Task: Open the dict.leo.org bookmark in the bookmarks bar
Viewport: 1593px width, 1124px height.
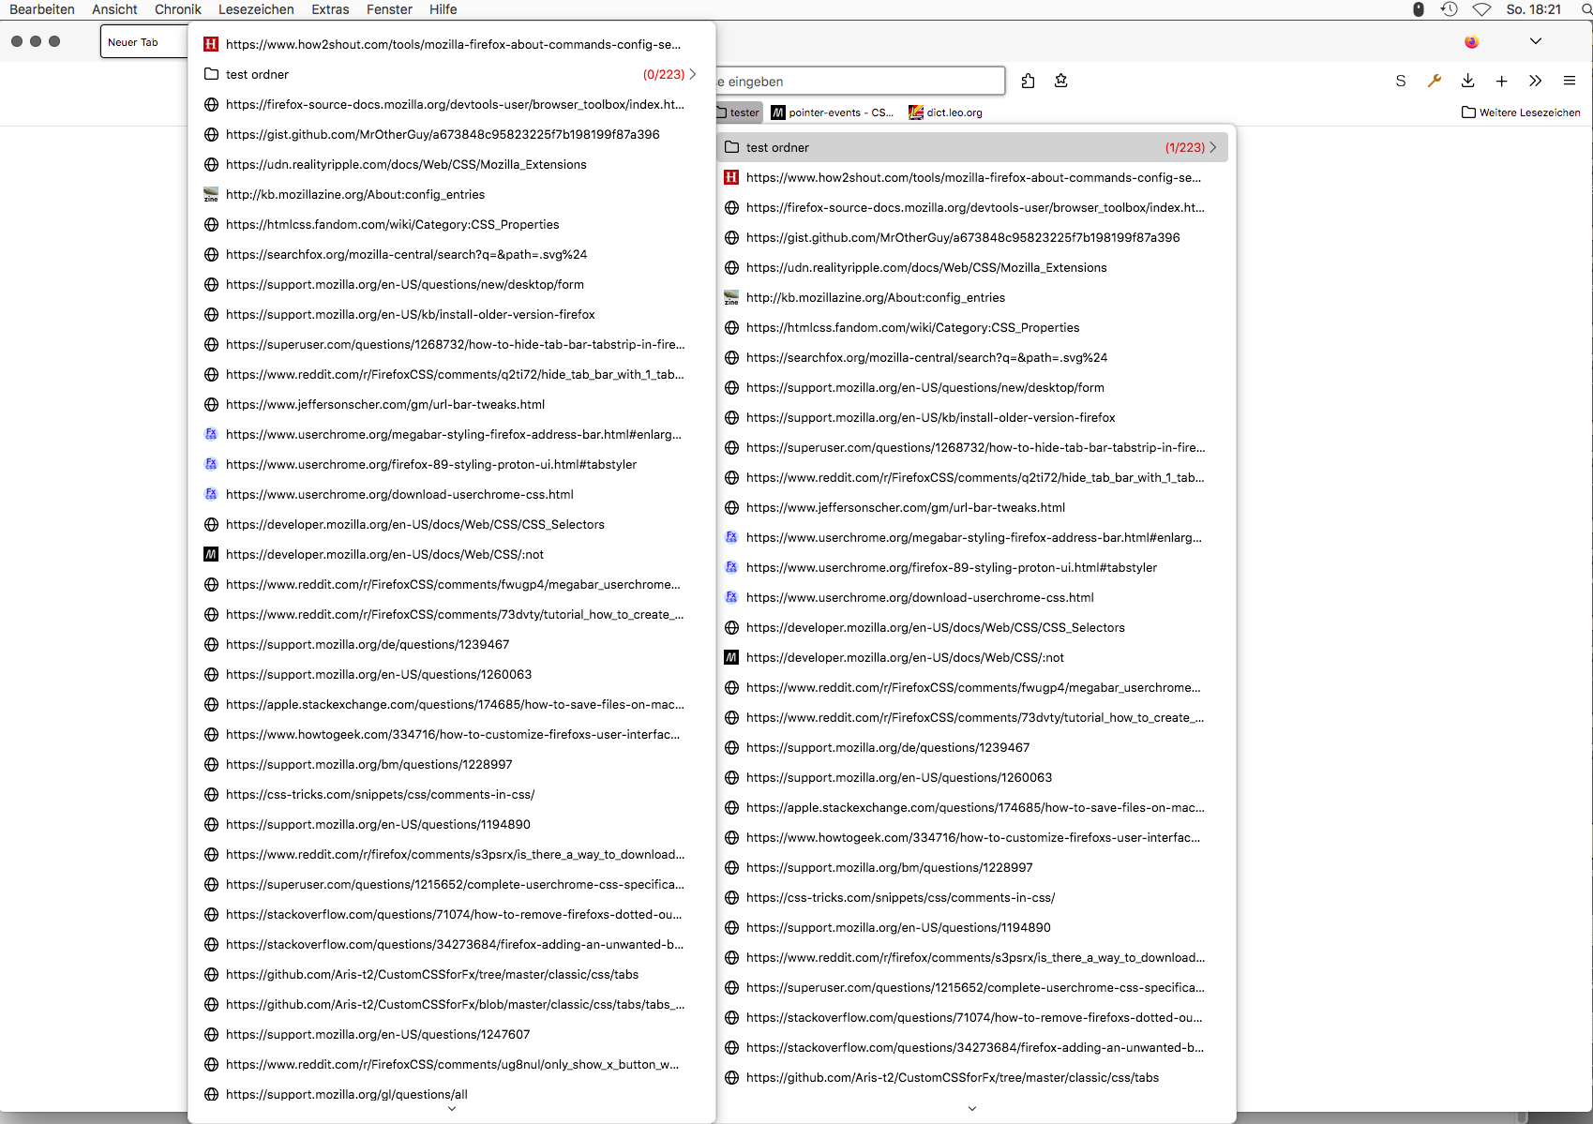Action: [x=946, y=112]
